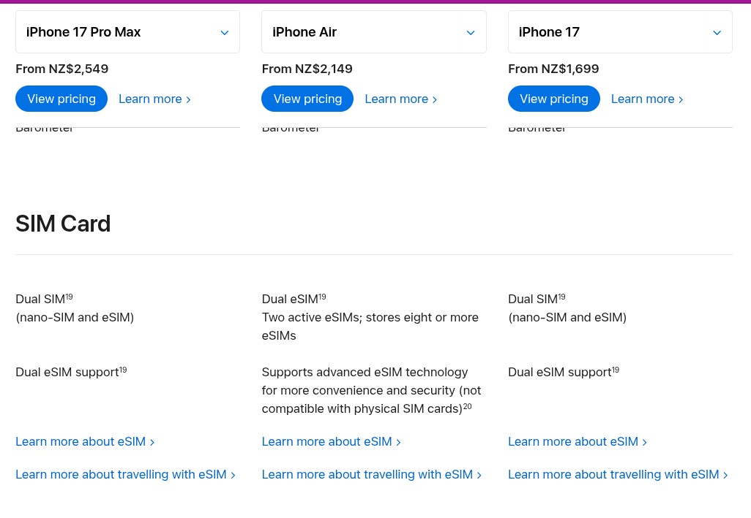Open the iPhone Air model dropdown
Screen dimensions: 751x518
pos(373,32)
